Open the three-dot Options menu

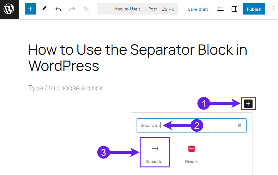point(273,9)
